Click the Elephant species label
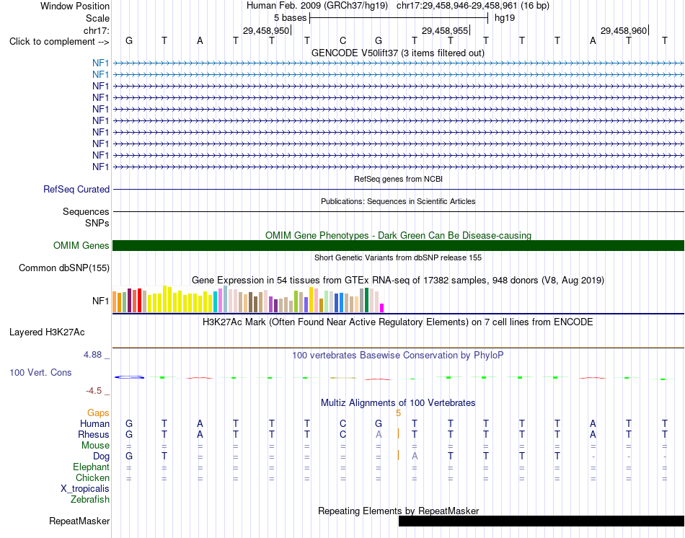Viewport: 685px width, 538px height. (91, 467)
